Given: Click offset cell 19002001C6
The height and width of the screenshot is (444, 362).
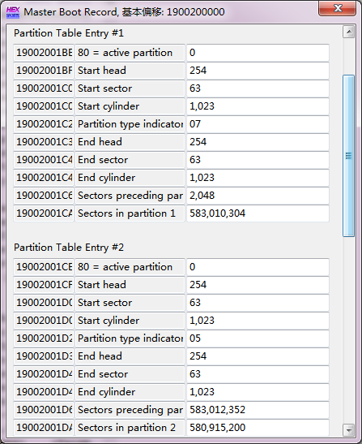Looking at the screenshot, I should pyautogui.click(x=44, y=196).
